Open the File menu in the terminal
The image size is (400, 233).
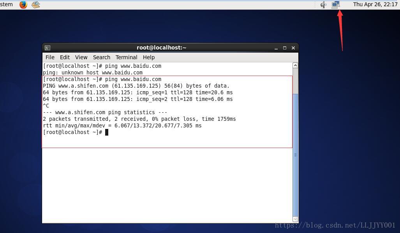coord(50,57)
